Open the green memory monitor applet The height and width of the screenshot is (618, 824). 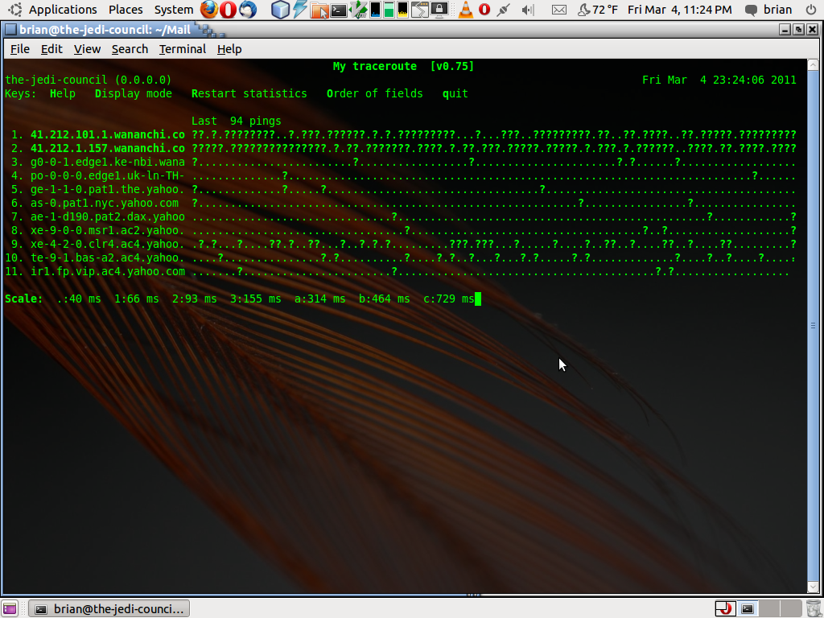[389, 10]
